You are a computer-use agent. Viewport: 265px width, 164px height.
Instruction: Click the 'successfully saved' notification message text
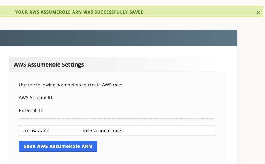(x=79, y=12)
